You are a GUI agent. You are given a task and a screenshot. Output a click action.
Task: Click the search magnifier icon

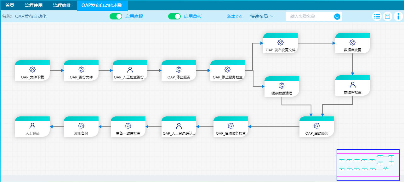click(x=337, y=17)
